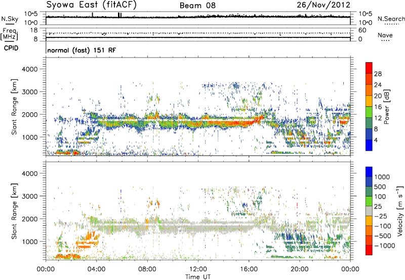Image resolution: width=405 pixels, height=280 pixels.
Task: Click the '25' label on the Velocity colorbar
Action: pyautogui.click(x=378, y=206)
